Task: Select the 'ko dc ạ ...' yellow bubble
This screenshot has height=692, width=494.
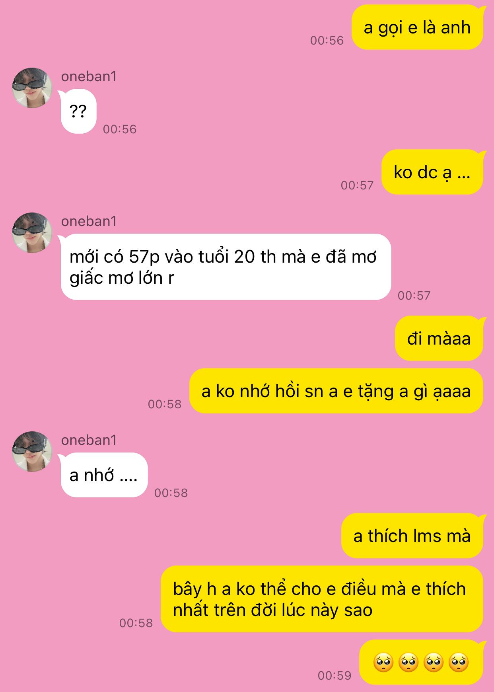Action: click(432, 172)
